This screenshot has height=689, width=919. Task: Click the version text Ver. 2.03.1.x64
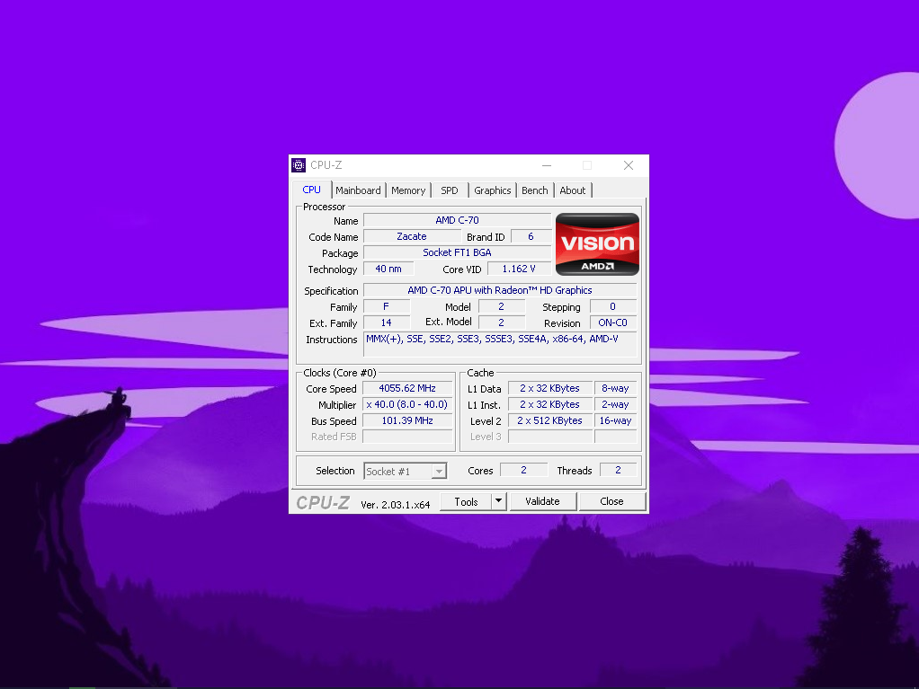point(396,505)
